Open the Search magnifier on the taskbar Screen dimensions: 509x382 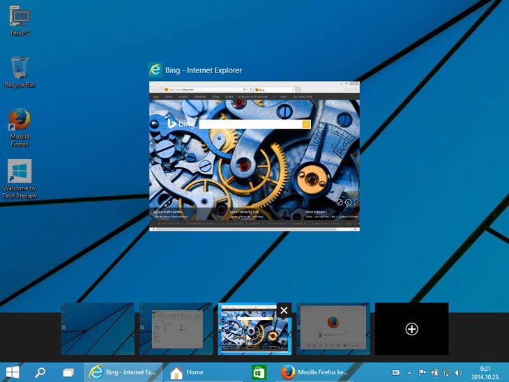(40, 372)
